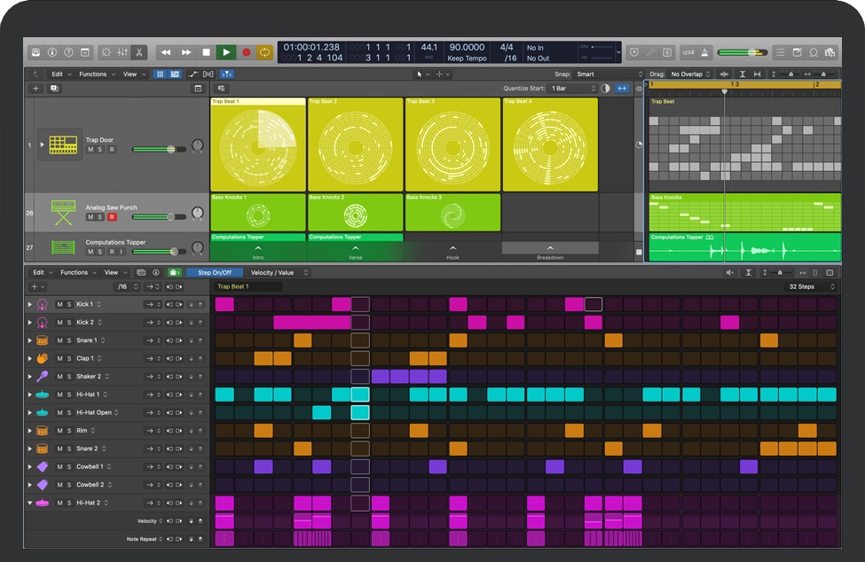
Task: Open the Functions menu in Step Sequencer
Action: click(x=76, y=273)
